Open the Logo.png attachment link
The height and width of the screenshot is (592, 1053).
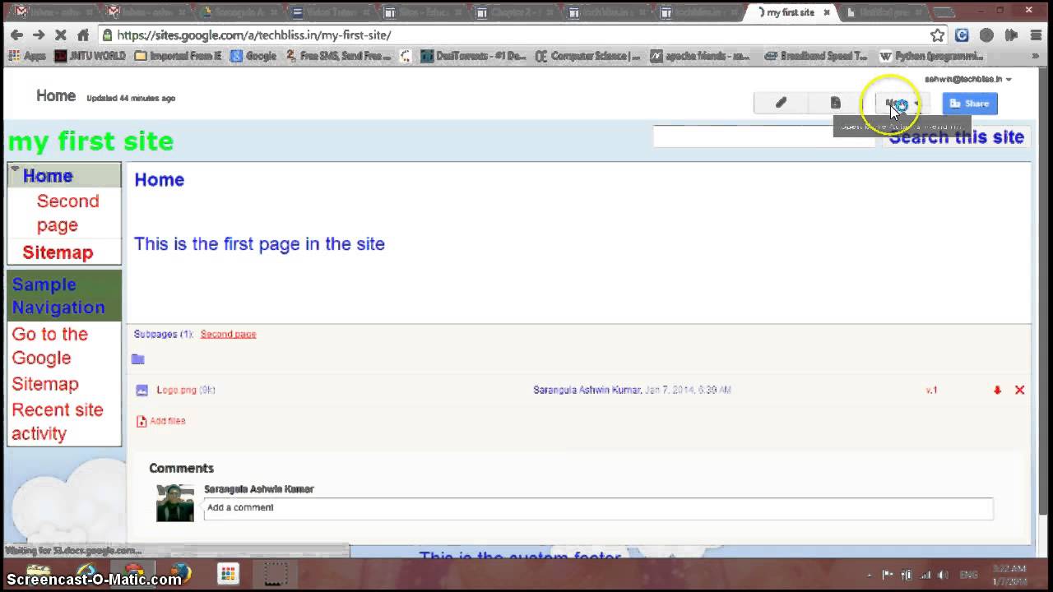[177, 390]
